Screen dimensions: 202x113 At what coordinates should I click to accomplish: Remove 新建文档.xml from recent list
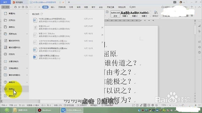[x=102, y=27]
